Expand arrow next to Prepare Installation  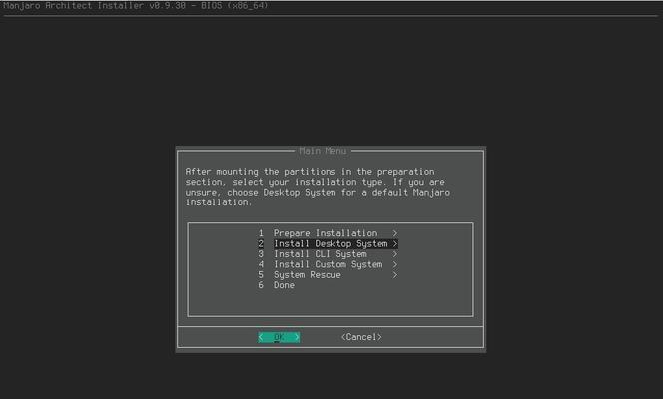coord(395,233)
